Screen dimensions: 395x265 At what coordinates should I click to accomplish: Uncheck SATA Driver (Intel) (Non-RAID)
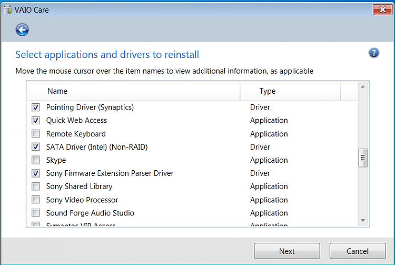click(x=36, y=146)
